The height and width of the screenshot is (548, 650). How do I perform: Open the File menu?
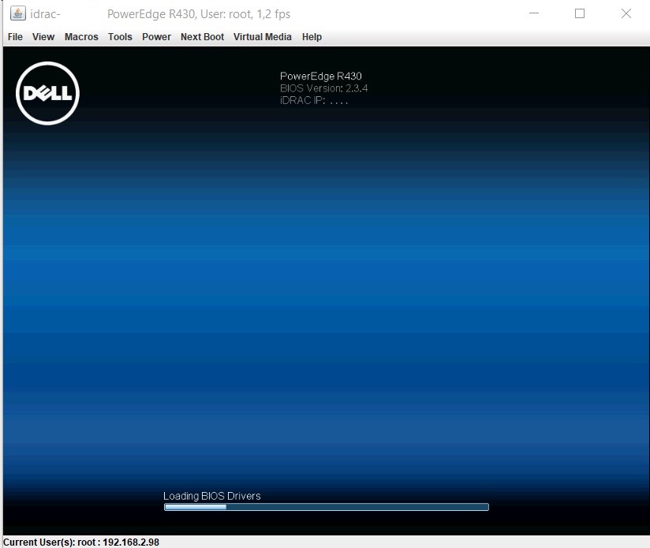pyautogui.click(x=15, y=37)
